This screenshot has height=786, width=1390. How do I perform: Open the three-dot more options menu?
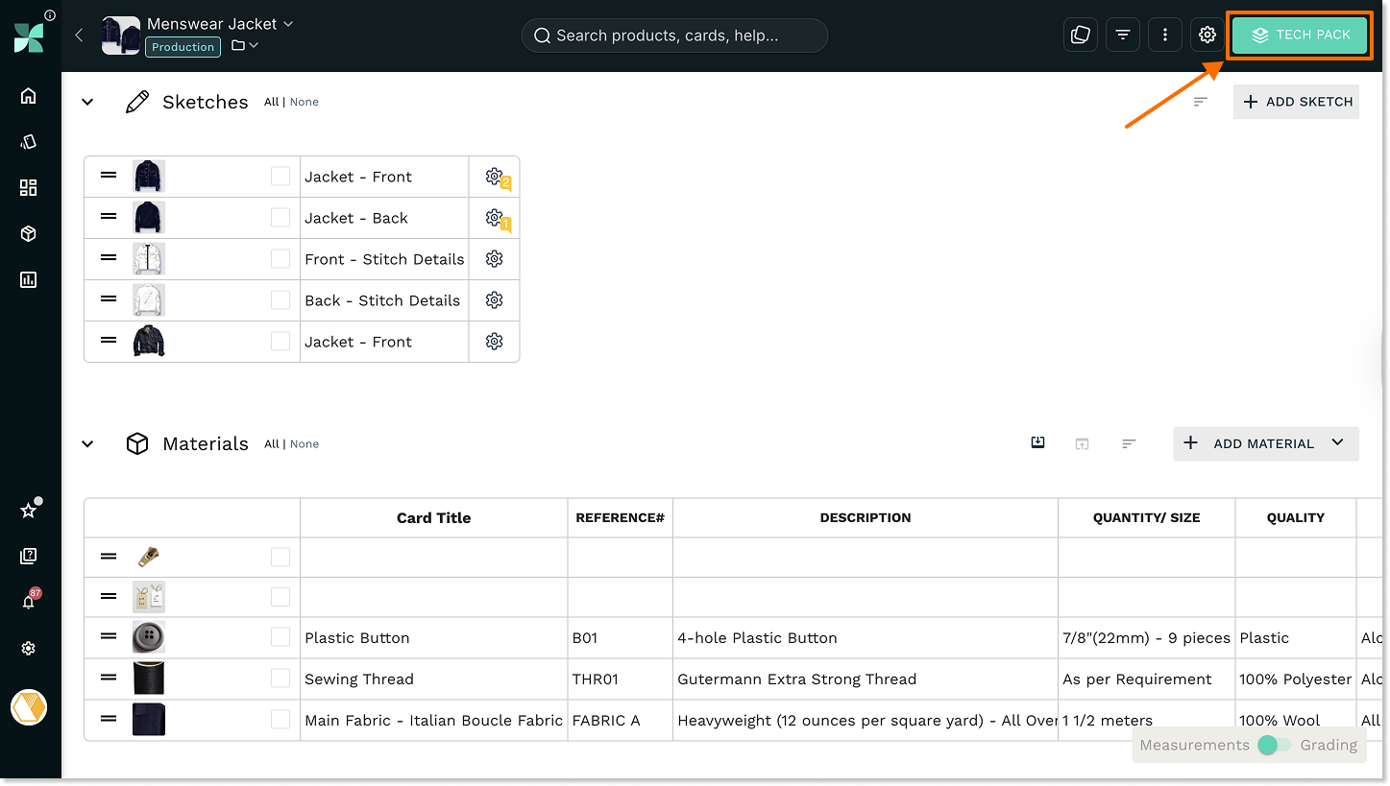coord(1164,36)
